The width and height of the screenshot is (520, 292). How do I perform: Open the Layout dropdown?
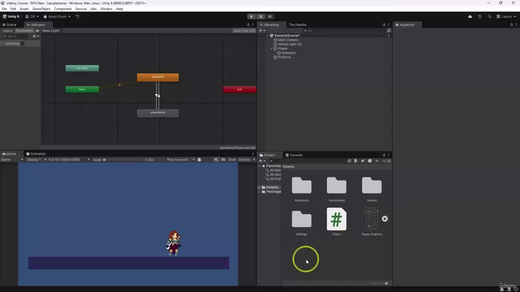click(x=506, y=17)
